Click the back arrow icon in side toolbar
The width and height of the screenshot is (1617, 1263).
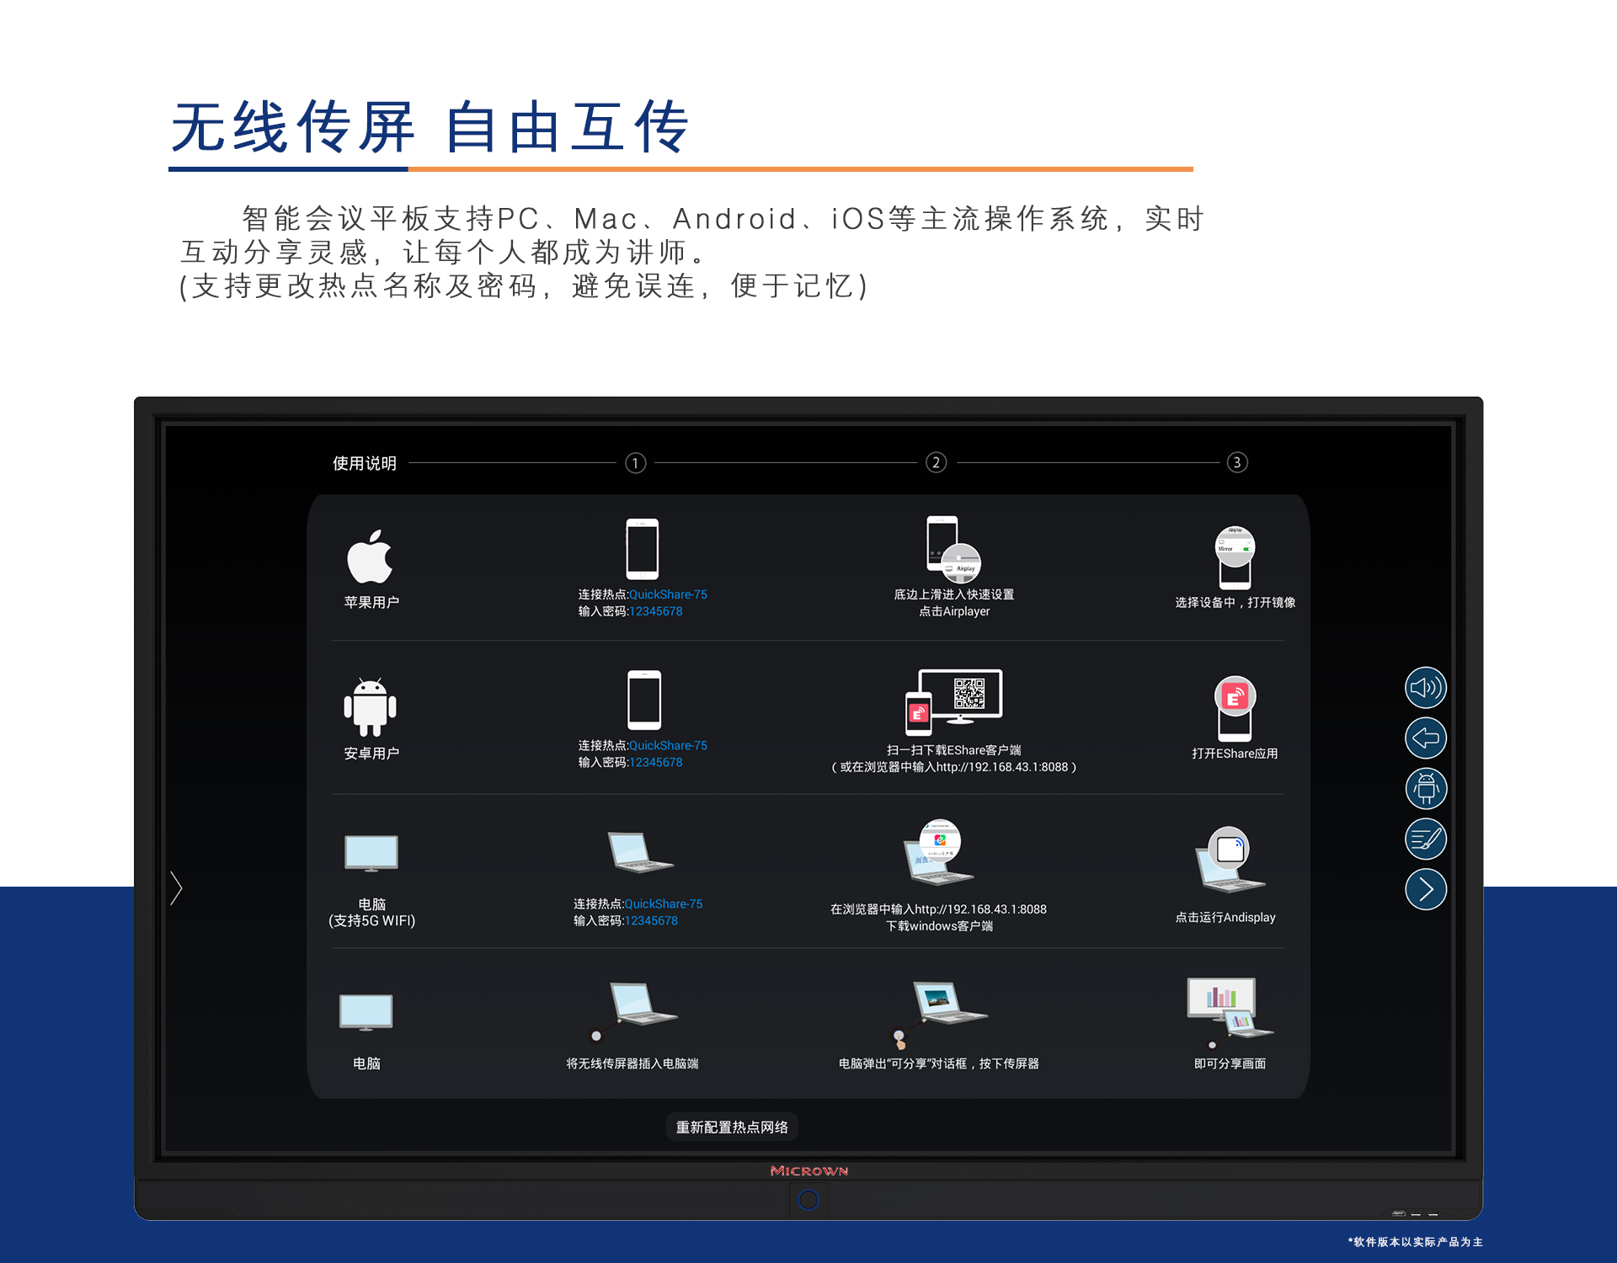1426,738
